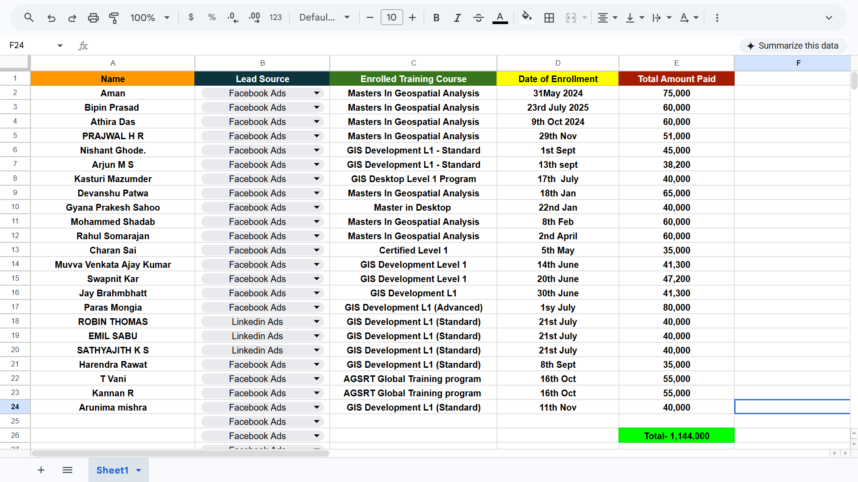Toggle Strikethrough formatting
This screenshot has height=482, width=858.
(x=479, y=17)
